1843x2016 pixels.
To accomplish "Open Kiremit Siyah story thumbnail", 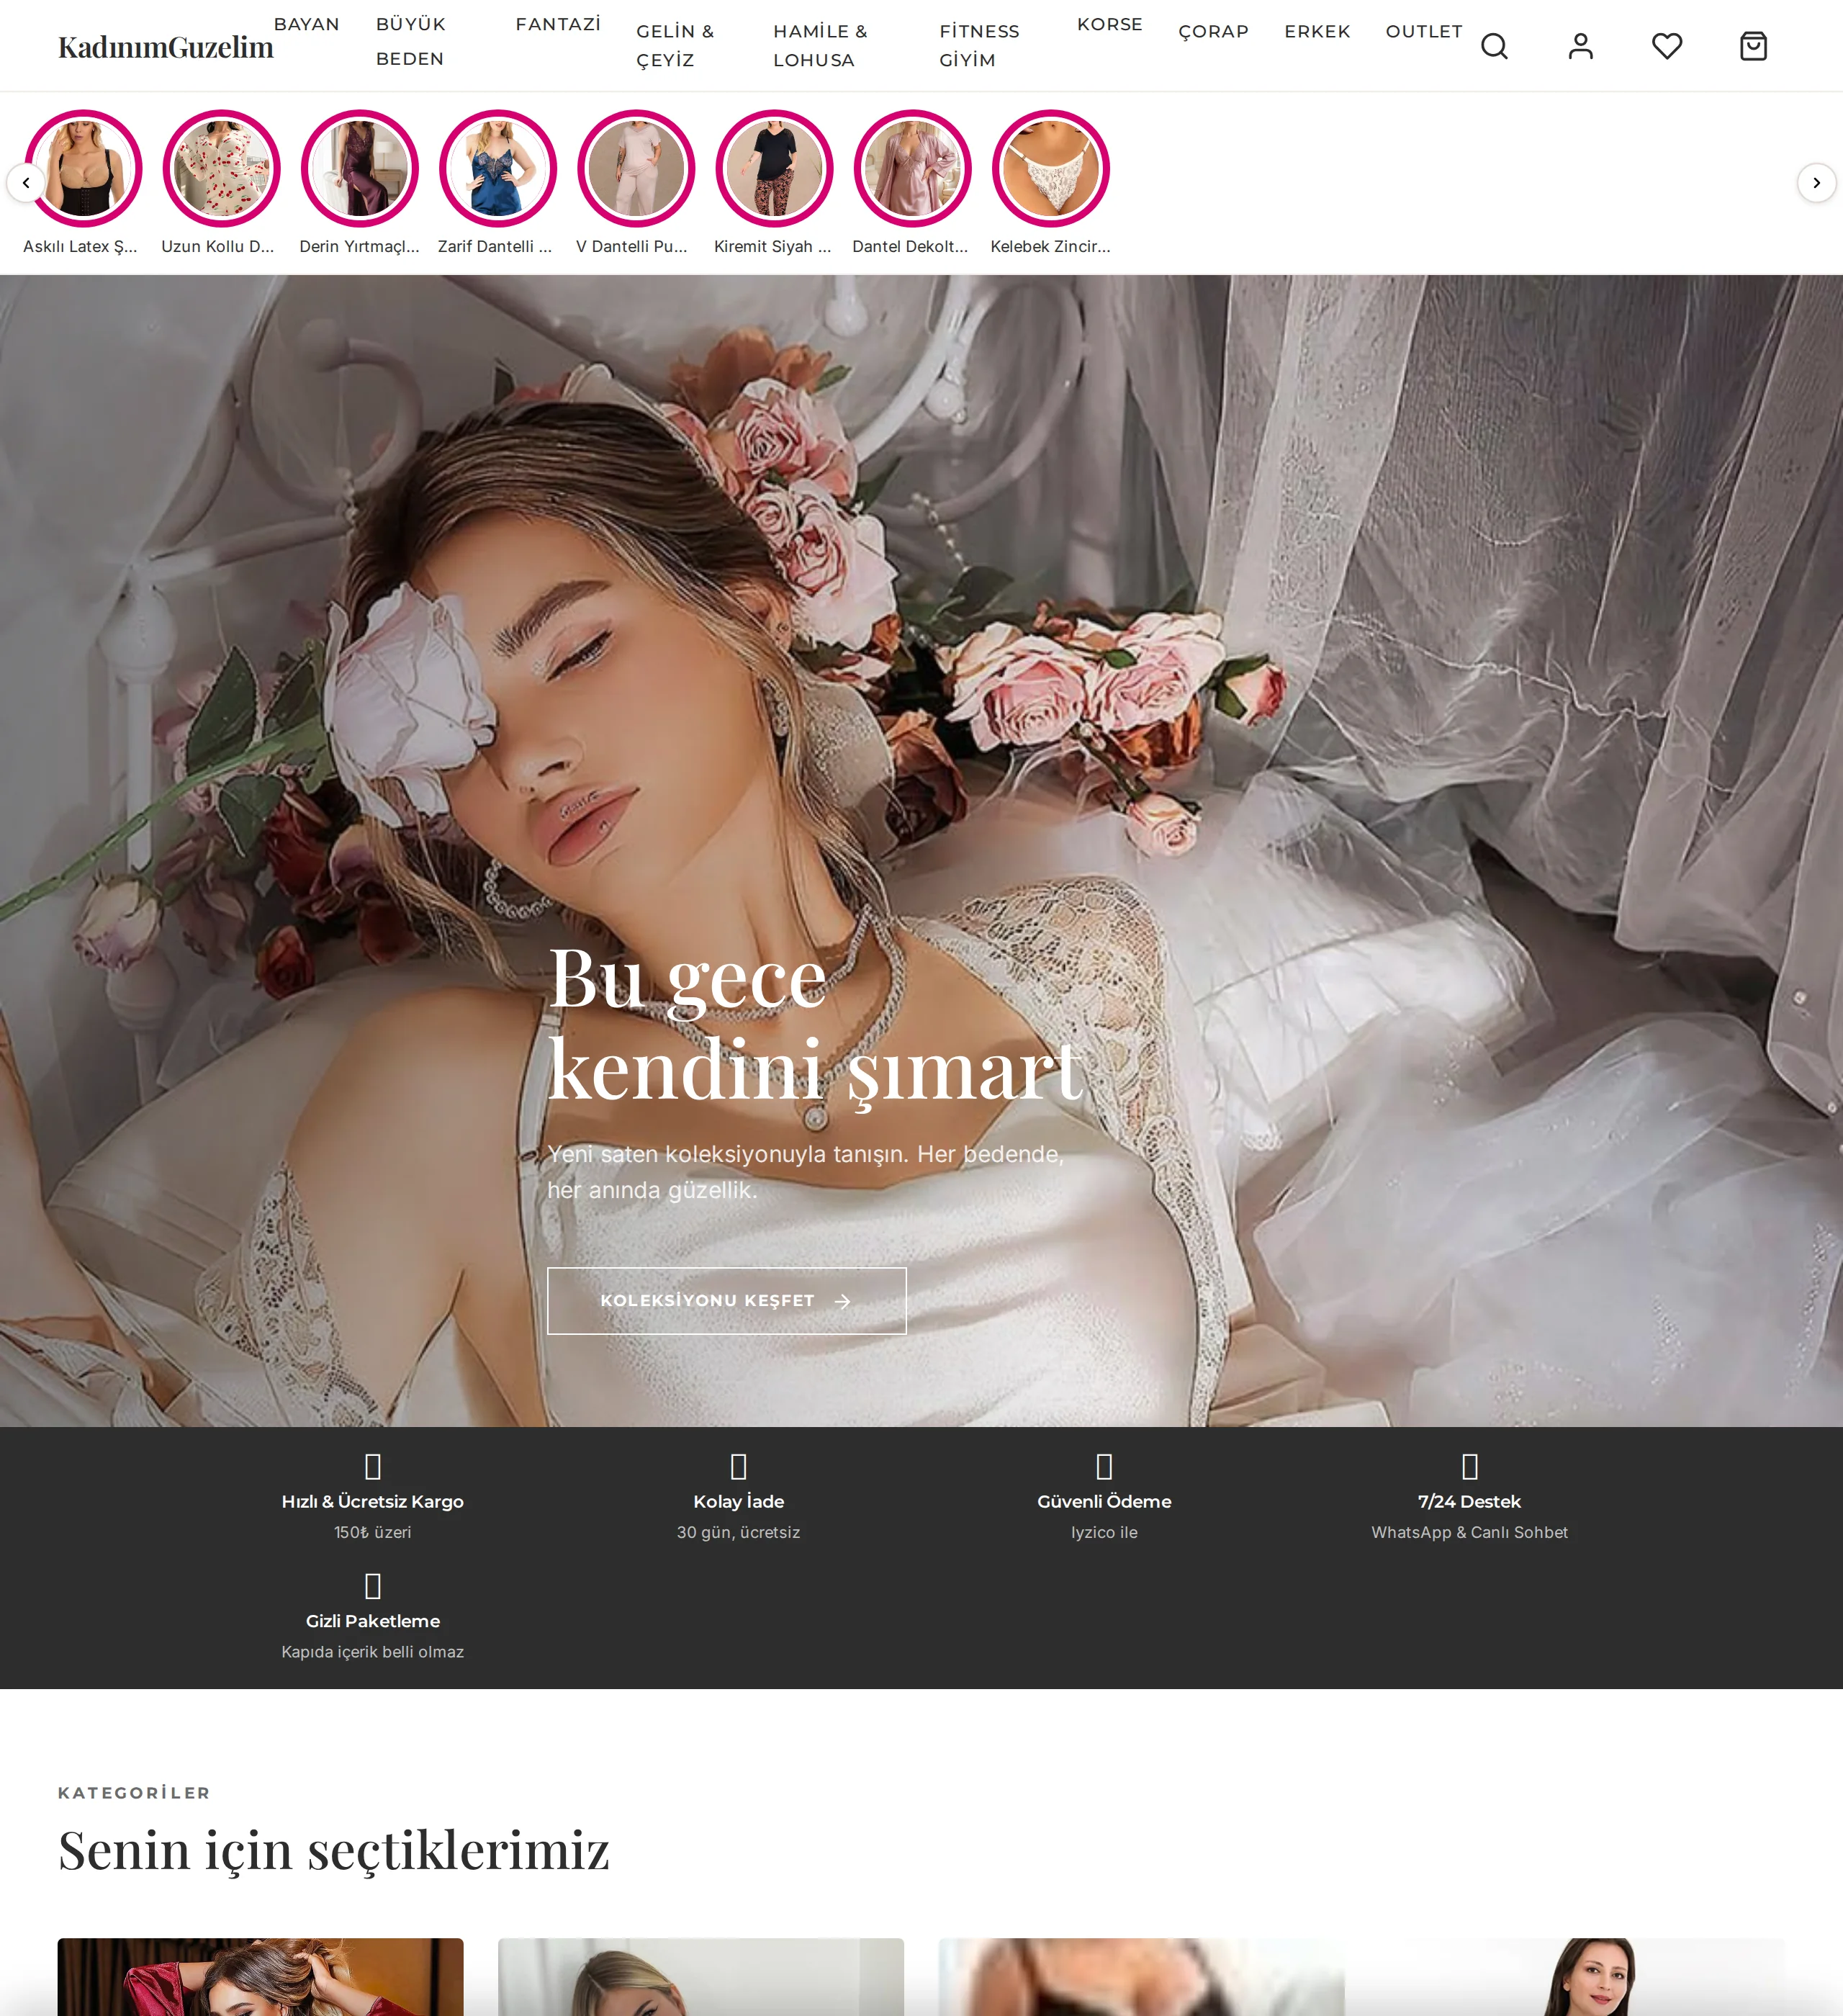I will point(774,168).
